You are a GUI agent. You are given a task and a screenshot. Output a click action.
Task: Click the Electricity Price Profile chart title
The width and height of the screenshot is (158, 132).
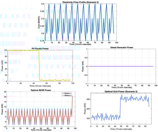pyautogui.click(x=81, y=2)
